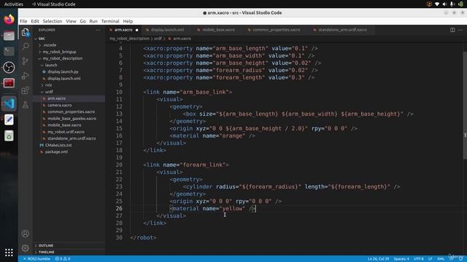Open the Selection menu
This screenshot has width=467, height=262.
(53, 21)
